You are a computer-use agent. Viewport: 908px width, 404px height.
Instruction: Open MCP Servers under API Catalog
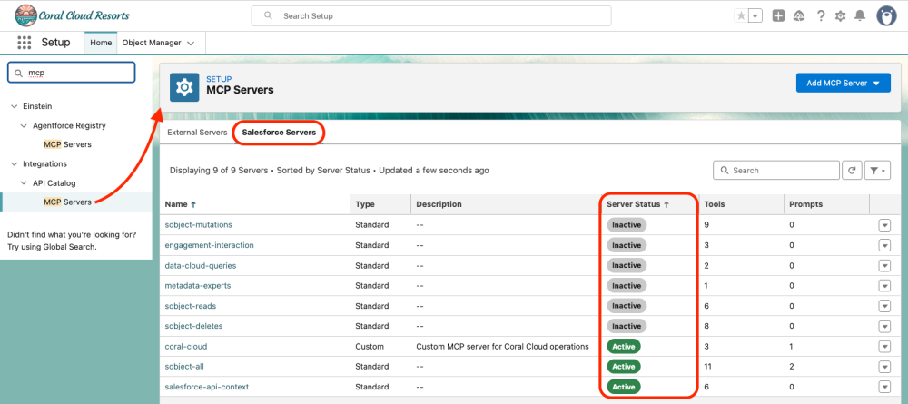point(67,202)
